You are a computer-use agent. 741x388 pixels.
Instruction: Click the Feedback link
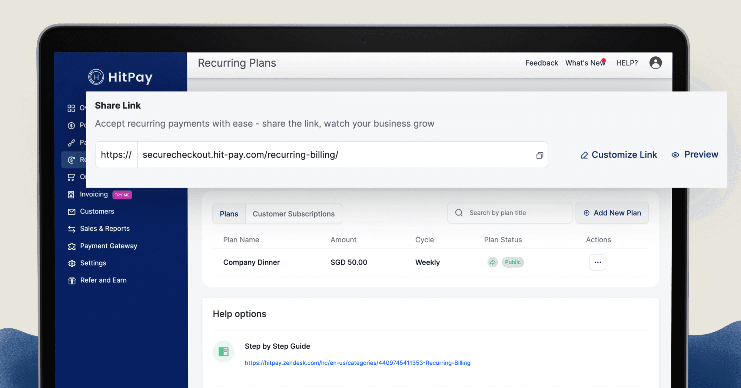[x=542, y=63]
